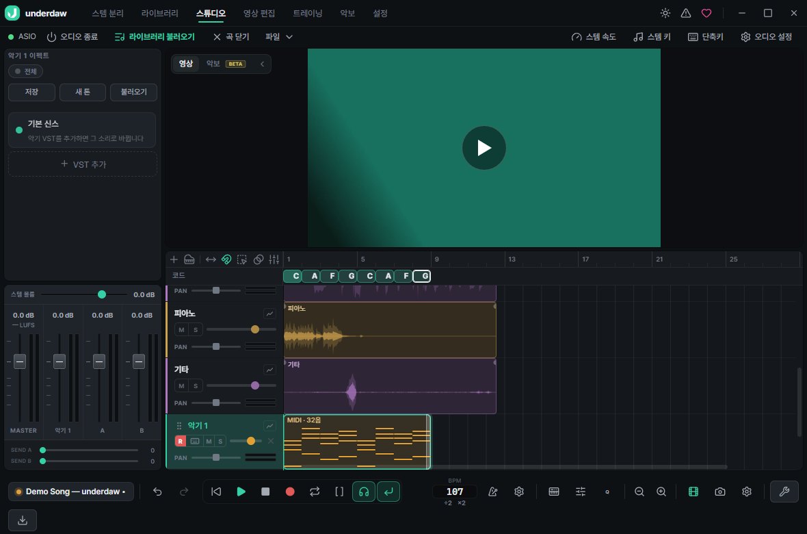Select the 악보 BETA view tab

(x=226, y=64)
